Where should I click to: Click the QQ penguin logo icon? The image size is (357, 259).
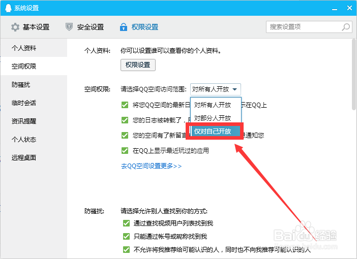click(x=8, y=8)
